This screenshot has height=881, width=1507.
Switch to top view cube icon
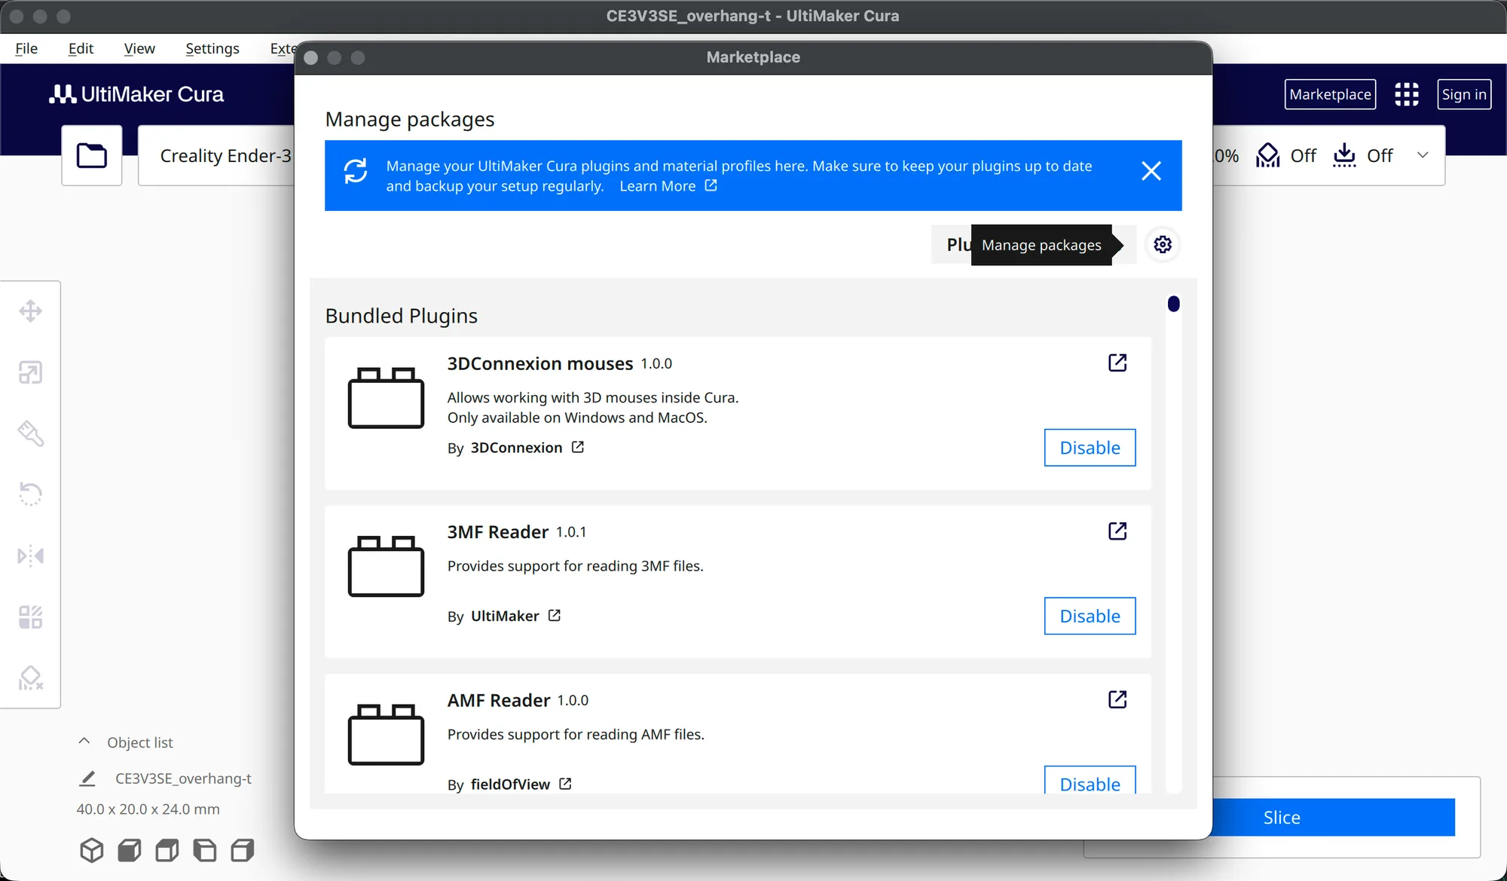pos(167,850)
